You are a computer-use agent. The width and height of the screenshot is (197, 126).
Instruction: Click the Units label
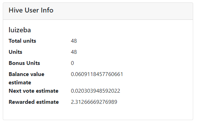point(15,52)
